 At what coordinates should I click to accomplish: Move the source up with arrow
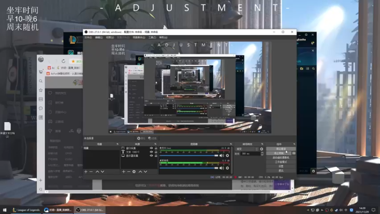(x=140, y=172)
